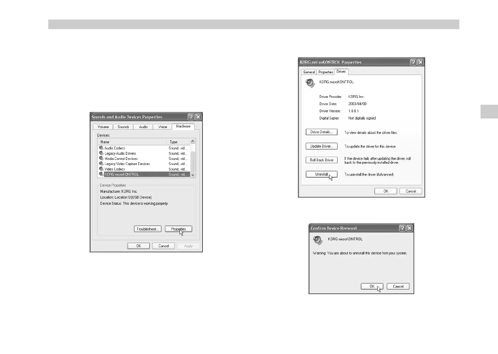This screenshot has width=498, height=354.
Task: Select the 'Legacy Audio Drivers' row
Action: [144, 153]
